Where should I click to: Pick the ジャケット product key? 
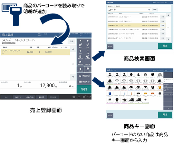pyautogui.click(x=153, y=75)
